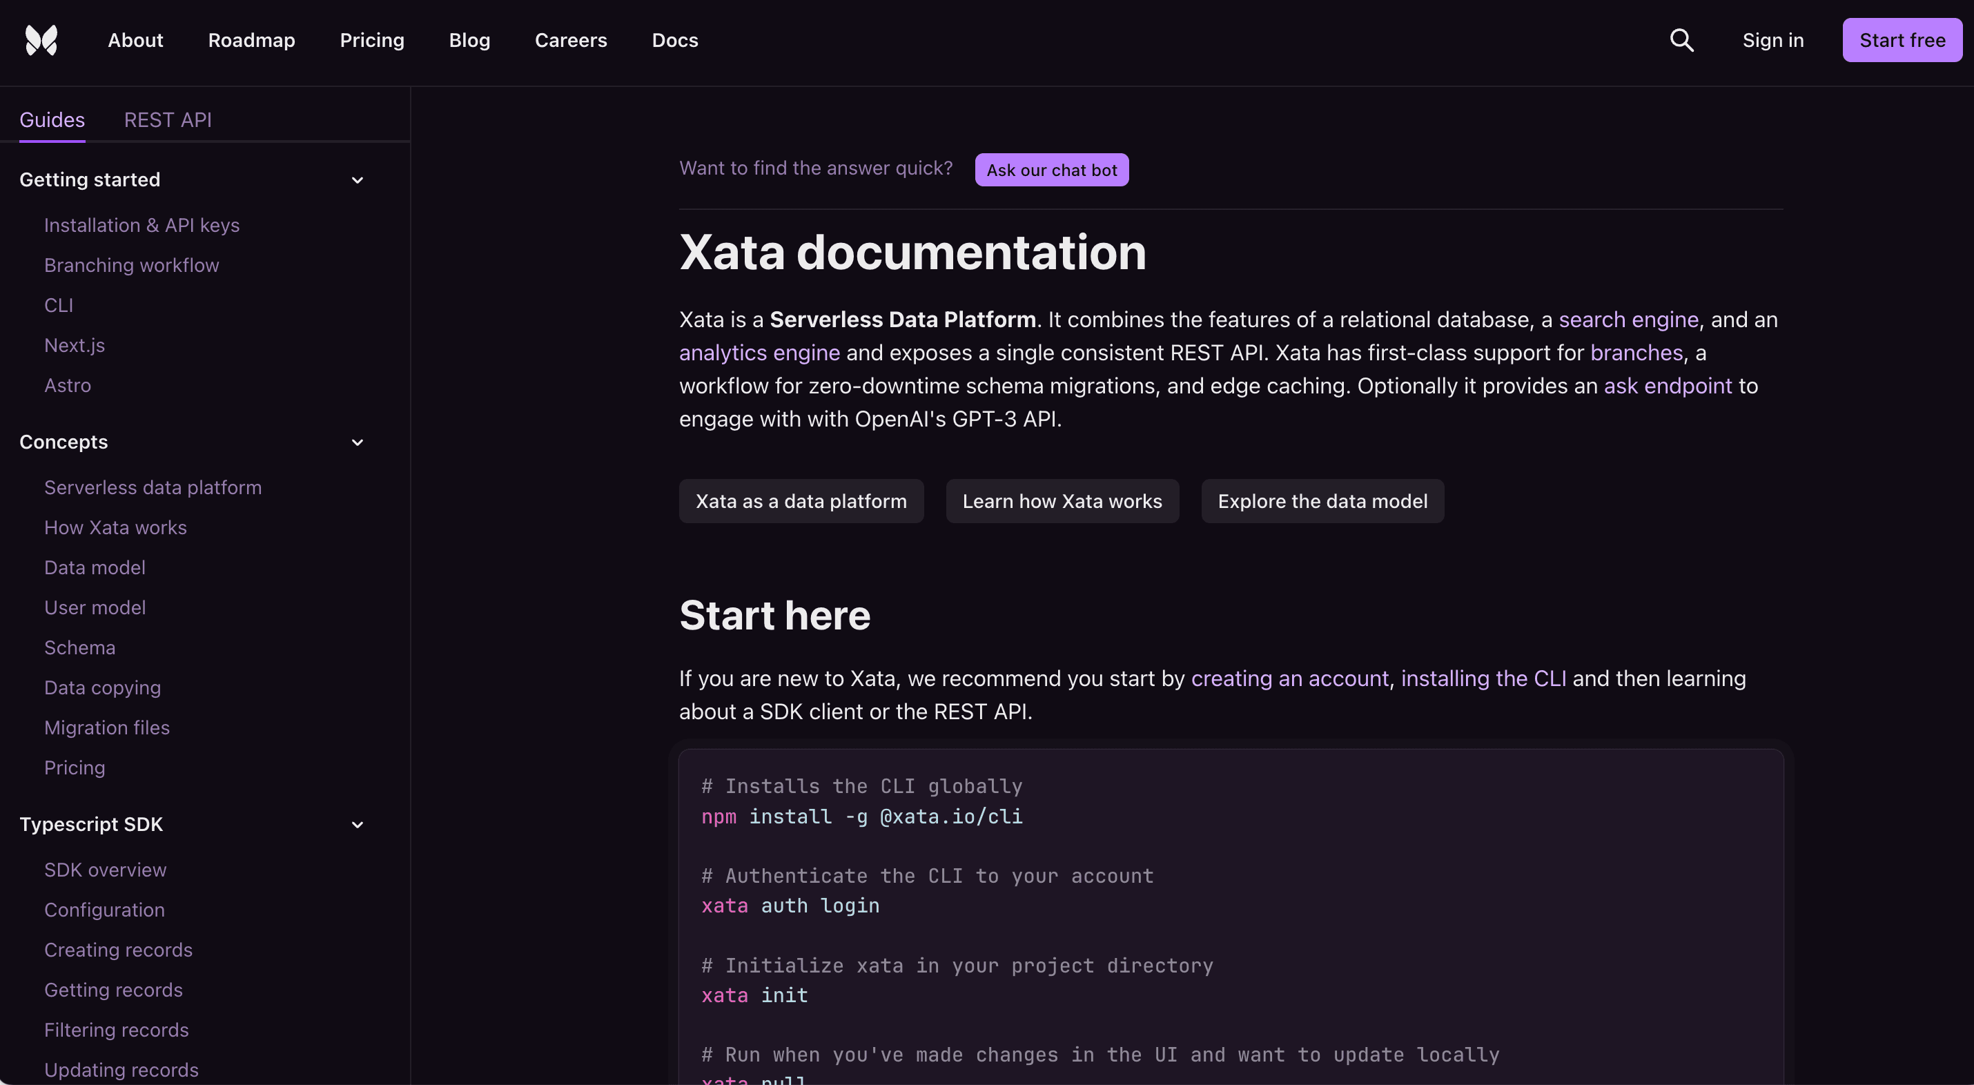Open Updating records sidebar item
This screenshot has height=1085, width=1974.
click(x=121, y=1071)
